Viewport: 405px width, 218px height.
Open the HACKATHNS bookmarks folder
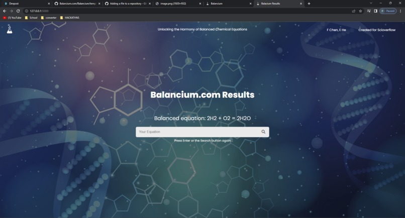click(x=70, y=18)
